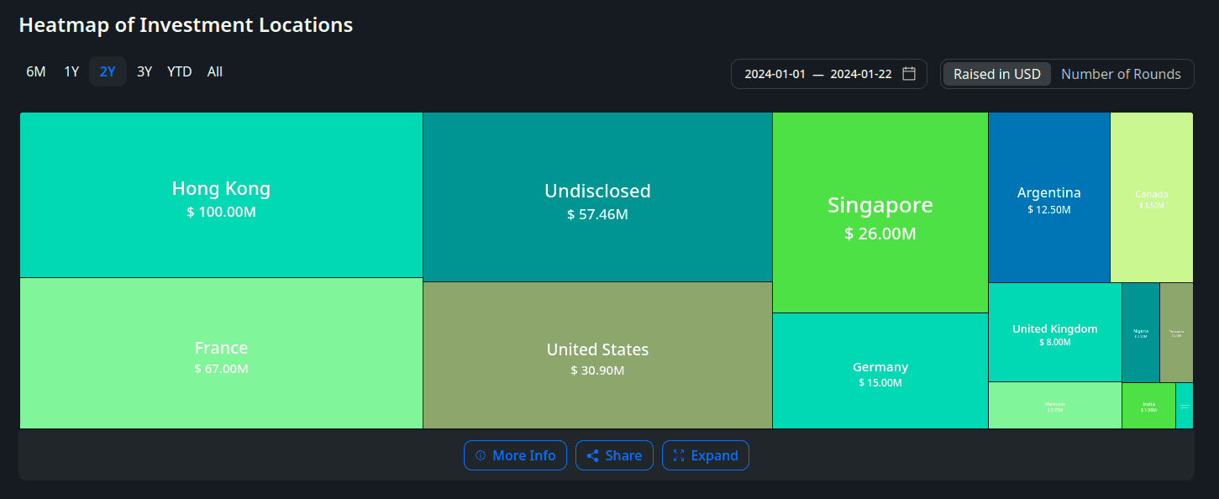Screen dimensions: 1219x499
Task: Select the Hong Kong tile on the heatmap
Action: 221,194
